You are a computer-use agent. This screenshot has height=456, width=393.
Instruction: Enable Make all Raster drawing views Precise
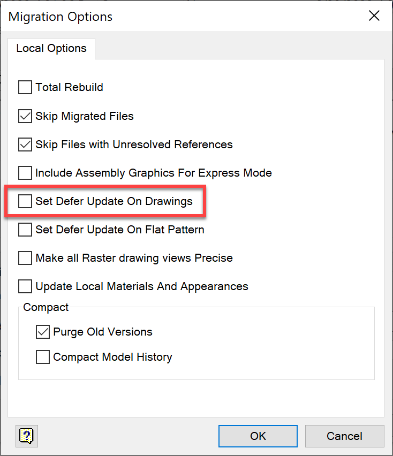coord(25,258)
